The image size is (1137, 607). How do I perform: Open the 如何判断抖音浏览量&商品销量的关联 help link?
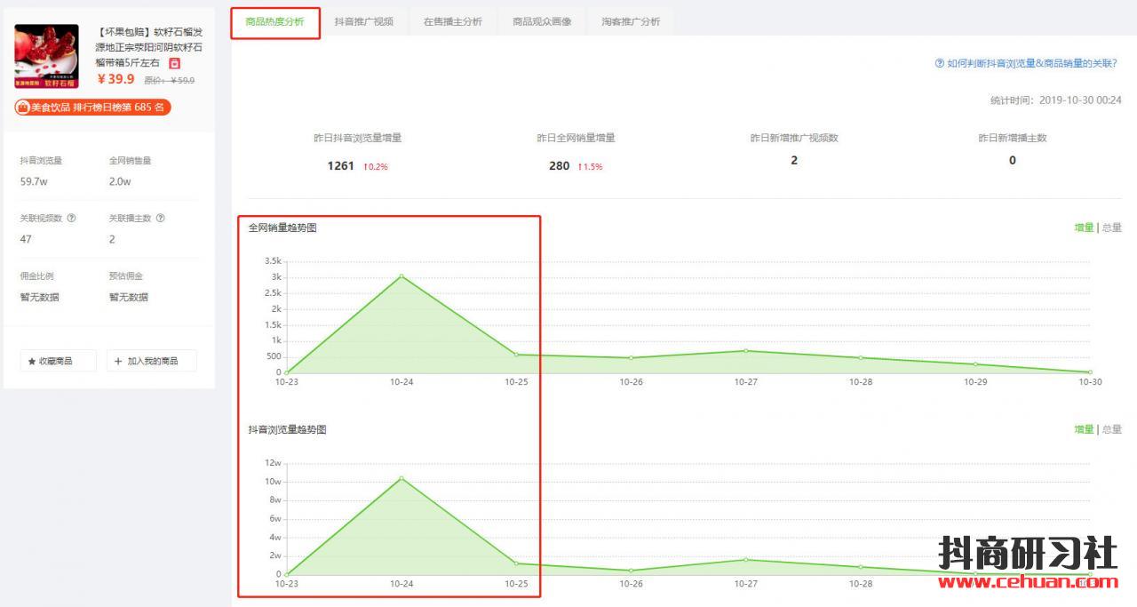point(1026,63)
